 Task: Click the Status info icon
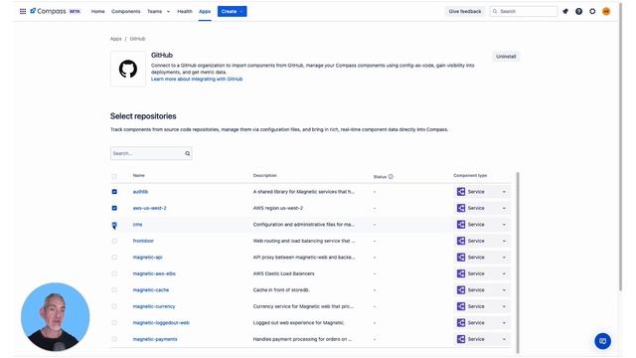click(391, 177)
